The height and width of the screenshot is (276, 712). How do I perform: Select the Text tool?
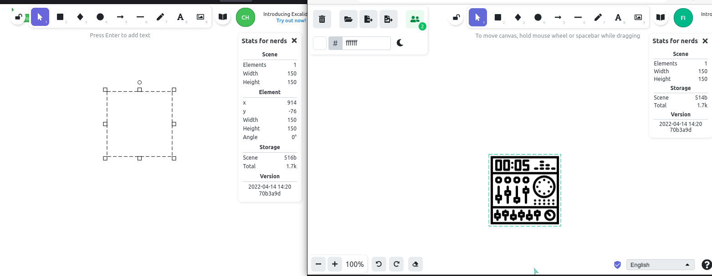click(x=180, y=17)
